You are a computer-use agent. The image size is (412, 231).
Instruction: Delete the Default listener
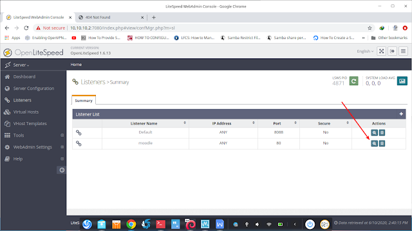point(382,133)
